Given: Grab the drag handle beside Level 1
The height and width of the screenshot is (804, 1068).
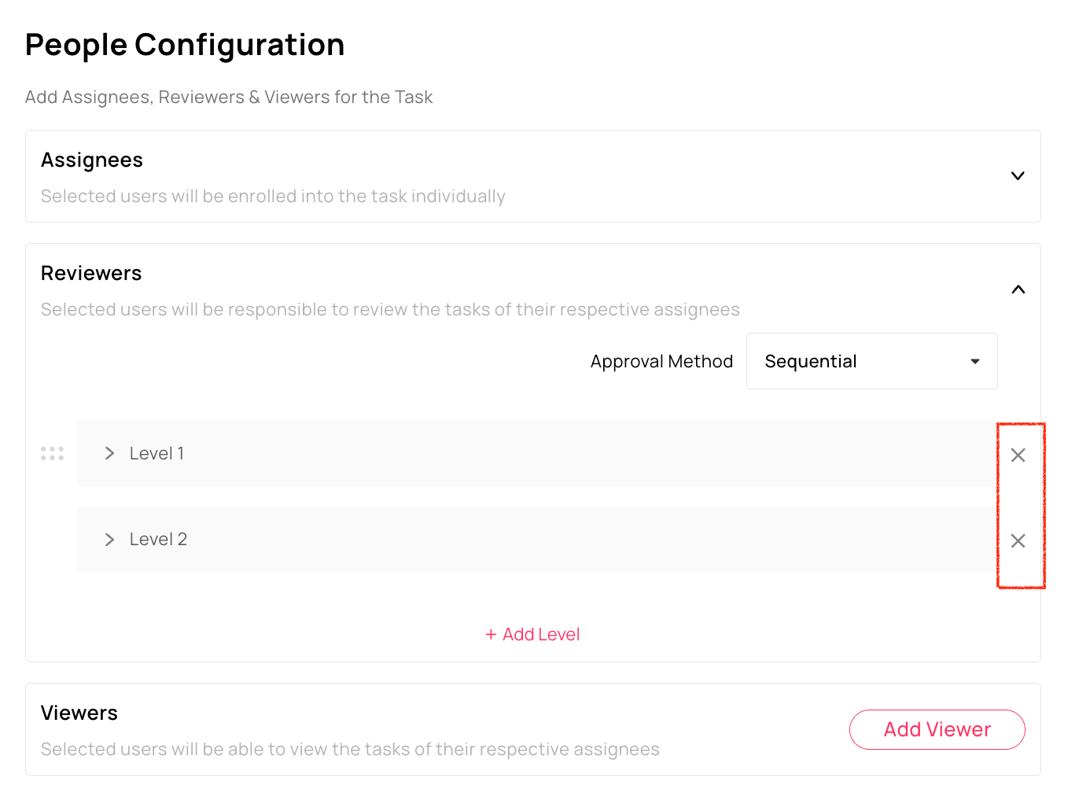Looking at the screenshot, I should 52,454.
